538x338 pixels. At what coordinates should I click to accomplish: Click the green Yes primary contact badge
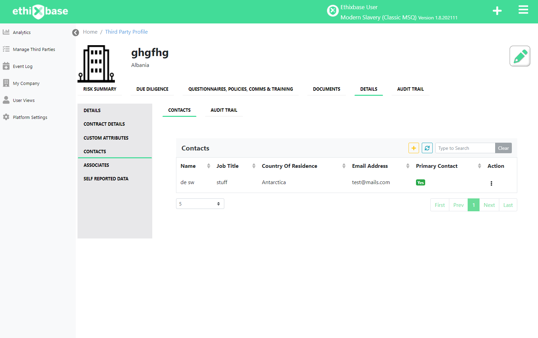[x=420, y=182]
